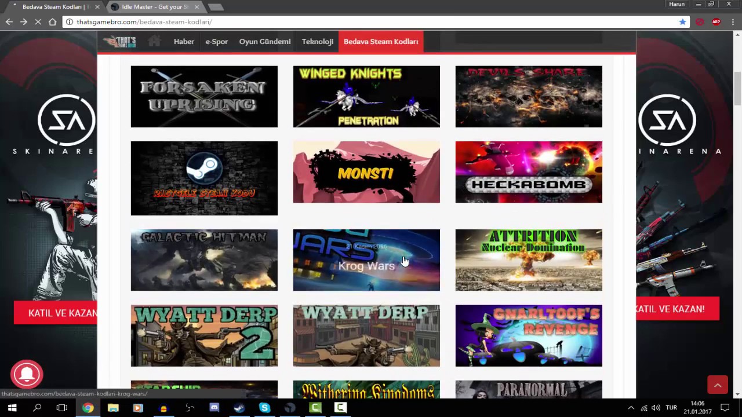Open the Paranormal thumbnail

coord(529,390)
